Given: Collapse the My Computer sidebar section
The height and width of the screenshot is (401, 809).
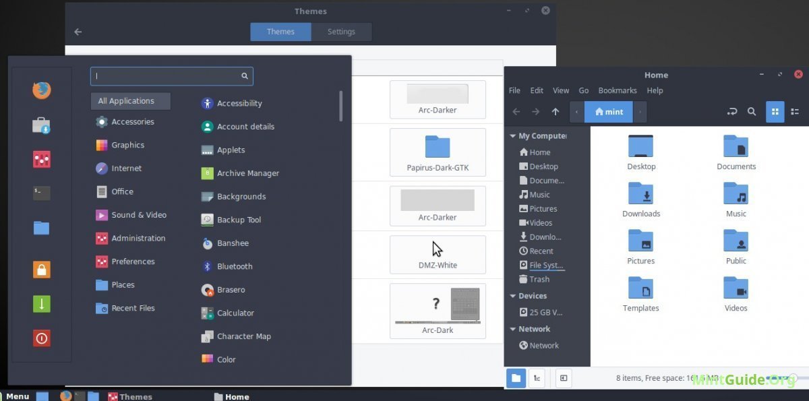Looking at the screenshot, I should [513, 136].
